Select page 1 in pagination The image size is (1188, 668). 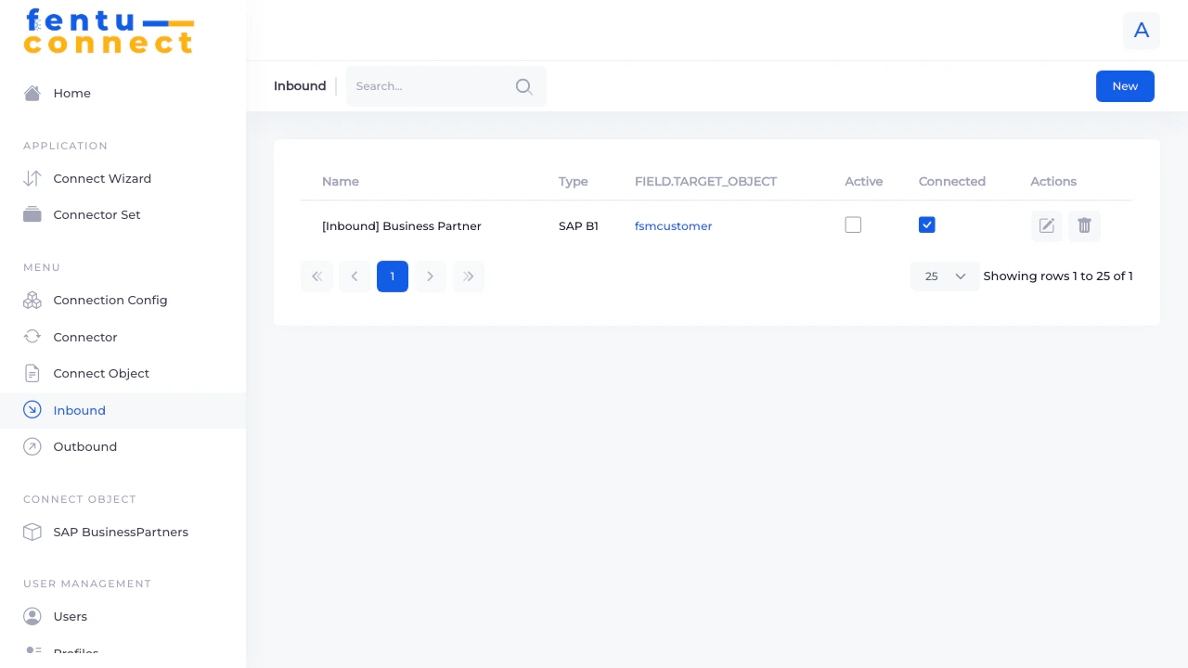393,276
